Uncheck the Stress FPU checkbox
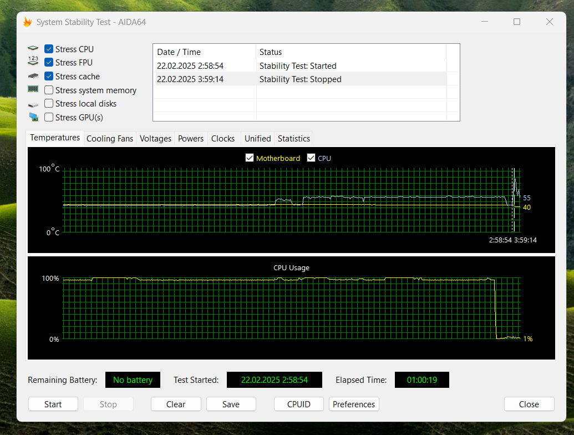Image resolution: width=574 pixels, height=435 pixels. point(49,63)
